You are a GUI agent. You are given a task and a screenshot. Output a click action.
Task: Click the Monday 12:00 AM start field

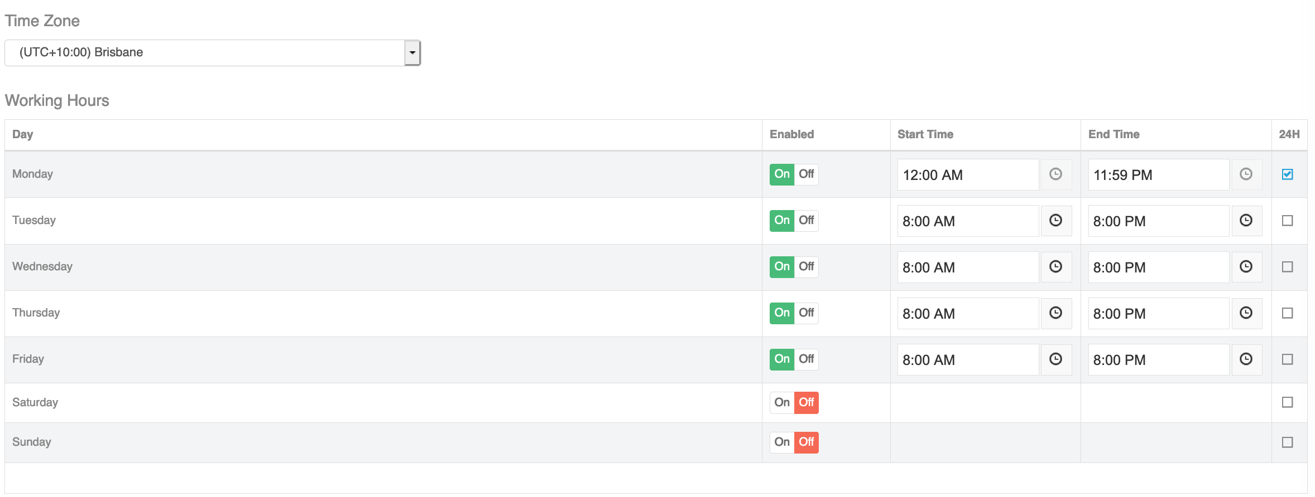coord(968,174)
